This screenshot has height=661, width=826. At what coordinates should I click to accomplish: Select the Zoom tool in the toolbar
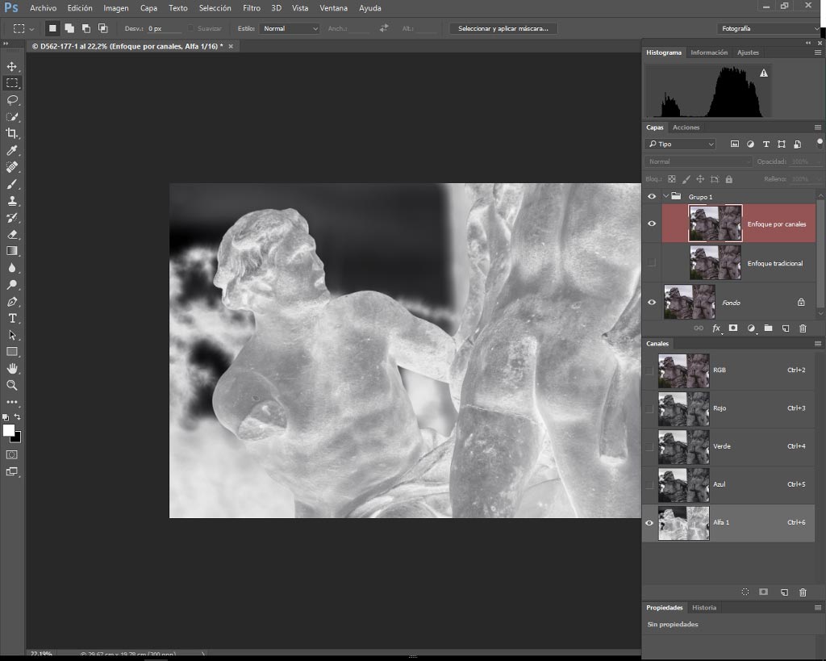click(x=12, y=385)
